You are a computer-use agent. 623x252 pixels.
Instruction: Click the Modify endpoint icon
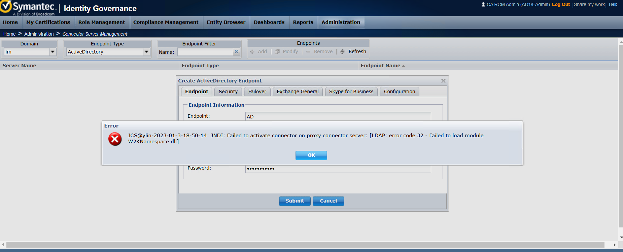click(277, 52)
